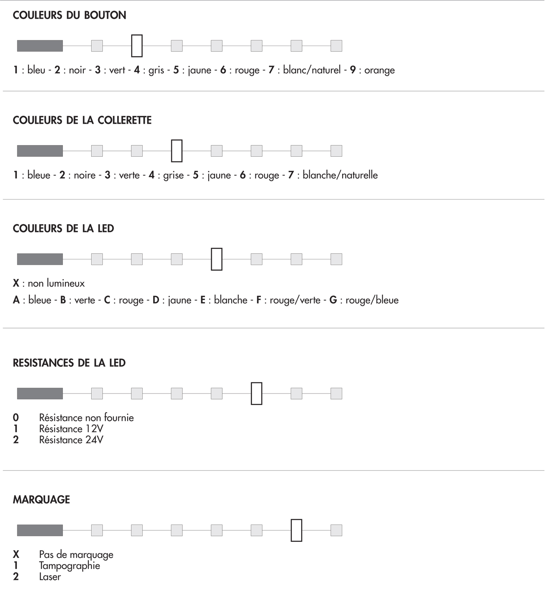The width and height of the screenshot is (546, 592).
Task: Click the dark gray bar in Marquage row
Action: pos(40,530)
